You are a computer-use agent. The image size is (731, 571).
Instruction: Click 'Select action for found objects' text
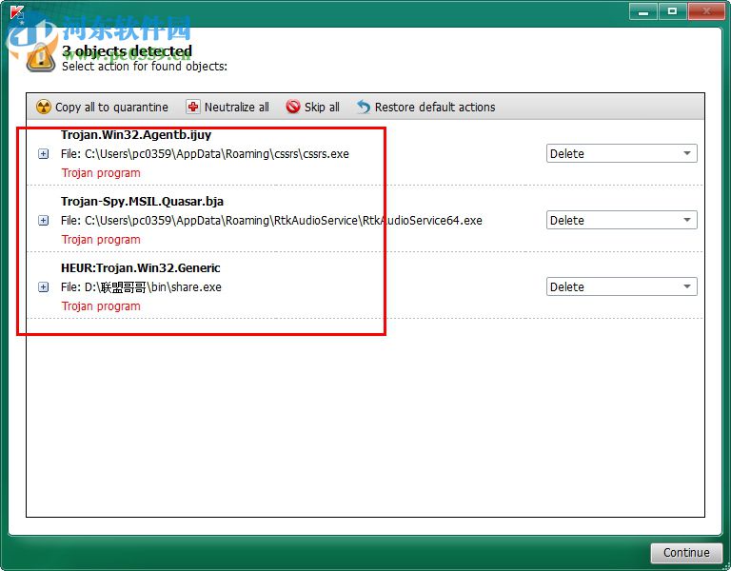point(145,67)
